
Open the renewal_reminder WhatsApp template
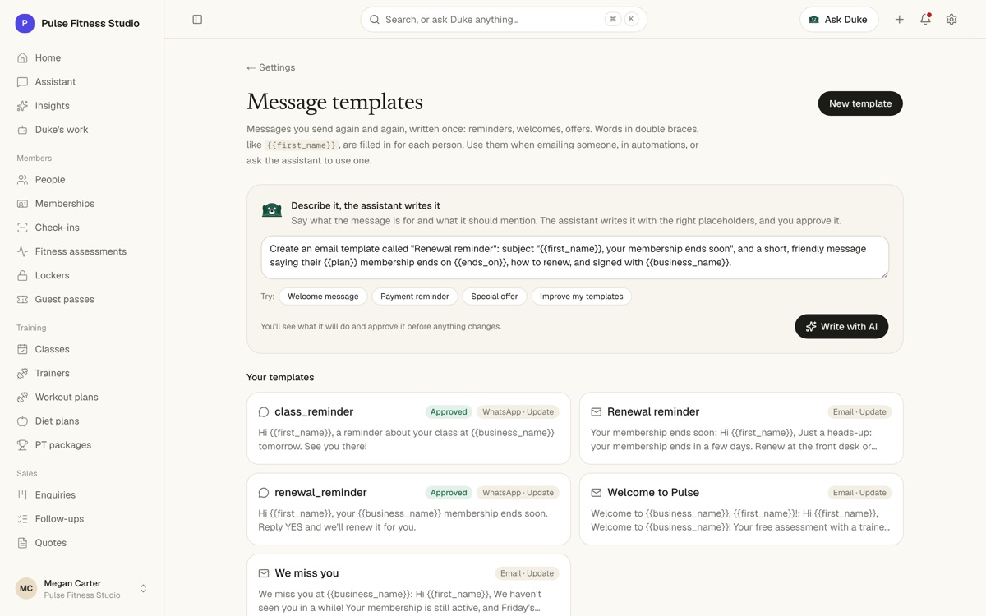click(408, 509)
